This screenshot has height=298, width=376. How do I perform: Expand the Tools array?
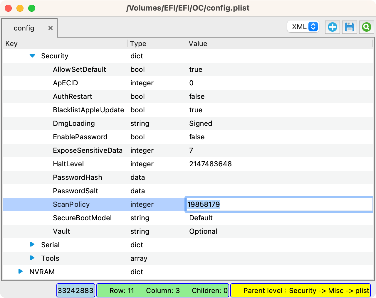(x=32, y=258)
